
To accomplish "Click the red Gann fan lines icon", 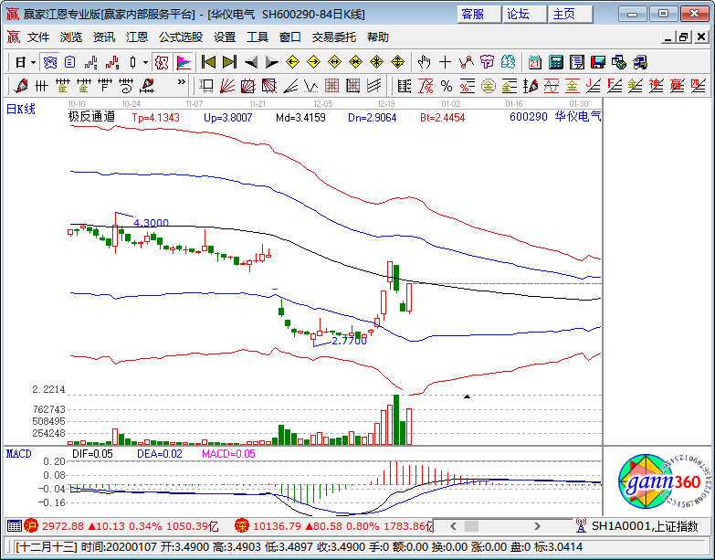I will pos(227,85).
